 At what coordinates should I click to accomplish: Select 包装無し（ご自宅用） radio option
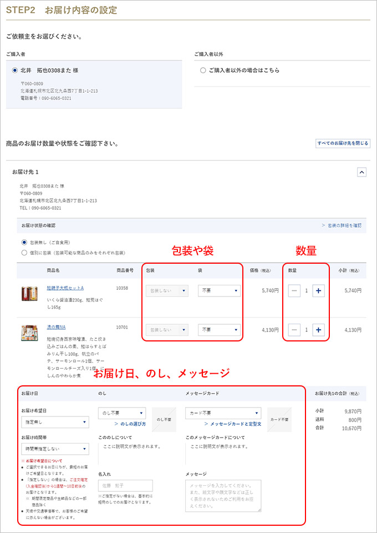(24, 243)
